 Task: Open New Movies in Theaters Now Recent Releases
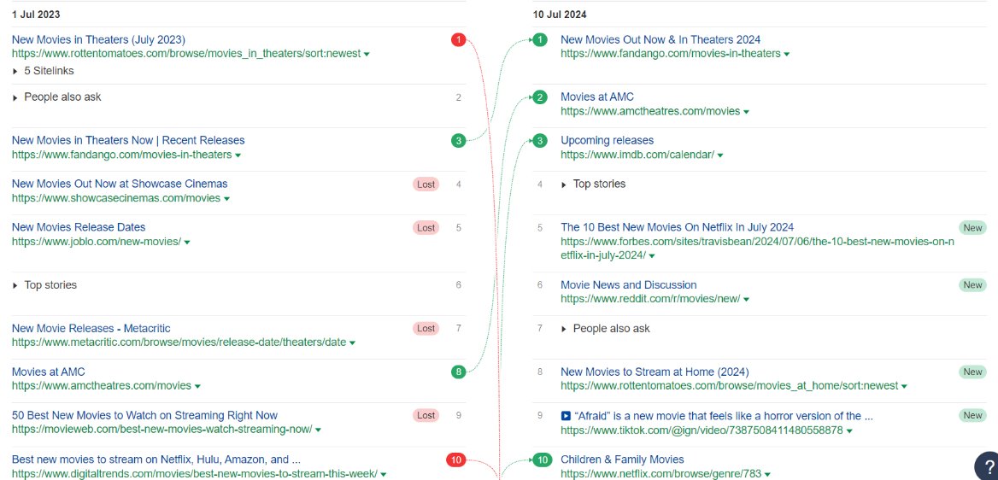128,140
